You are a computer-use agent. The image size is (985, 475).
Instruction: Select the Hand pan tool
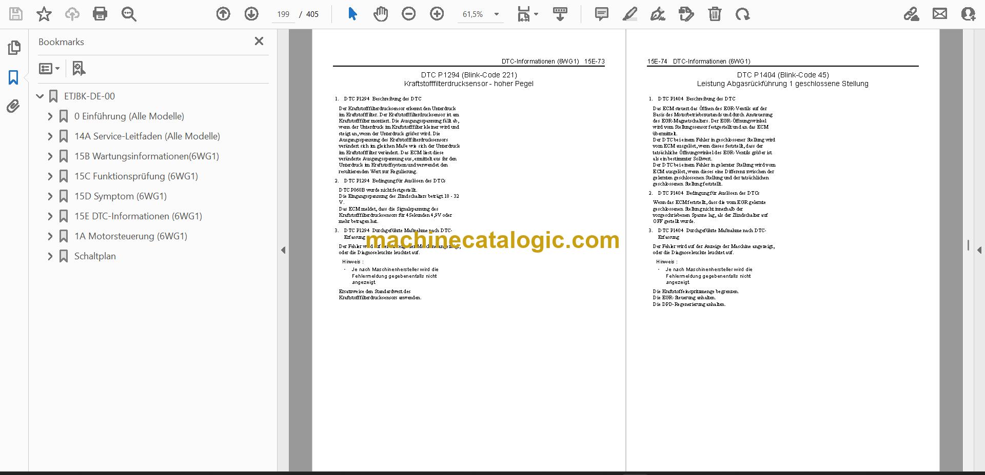[380, 14]
